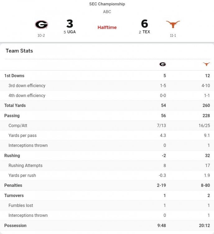Click the Possession row label
The width and height of the screenshot is (214, 234).
click(15, 225)
